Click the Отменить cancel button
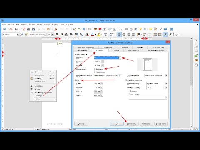Image resolution: width=200 pixels, height=150 pixels. coord(146,124)
